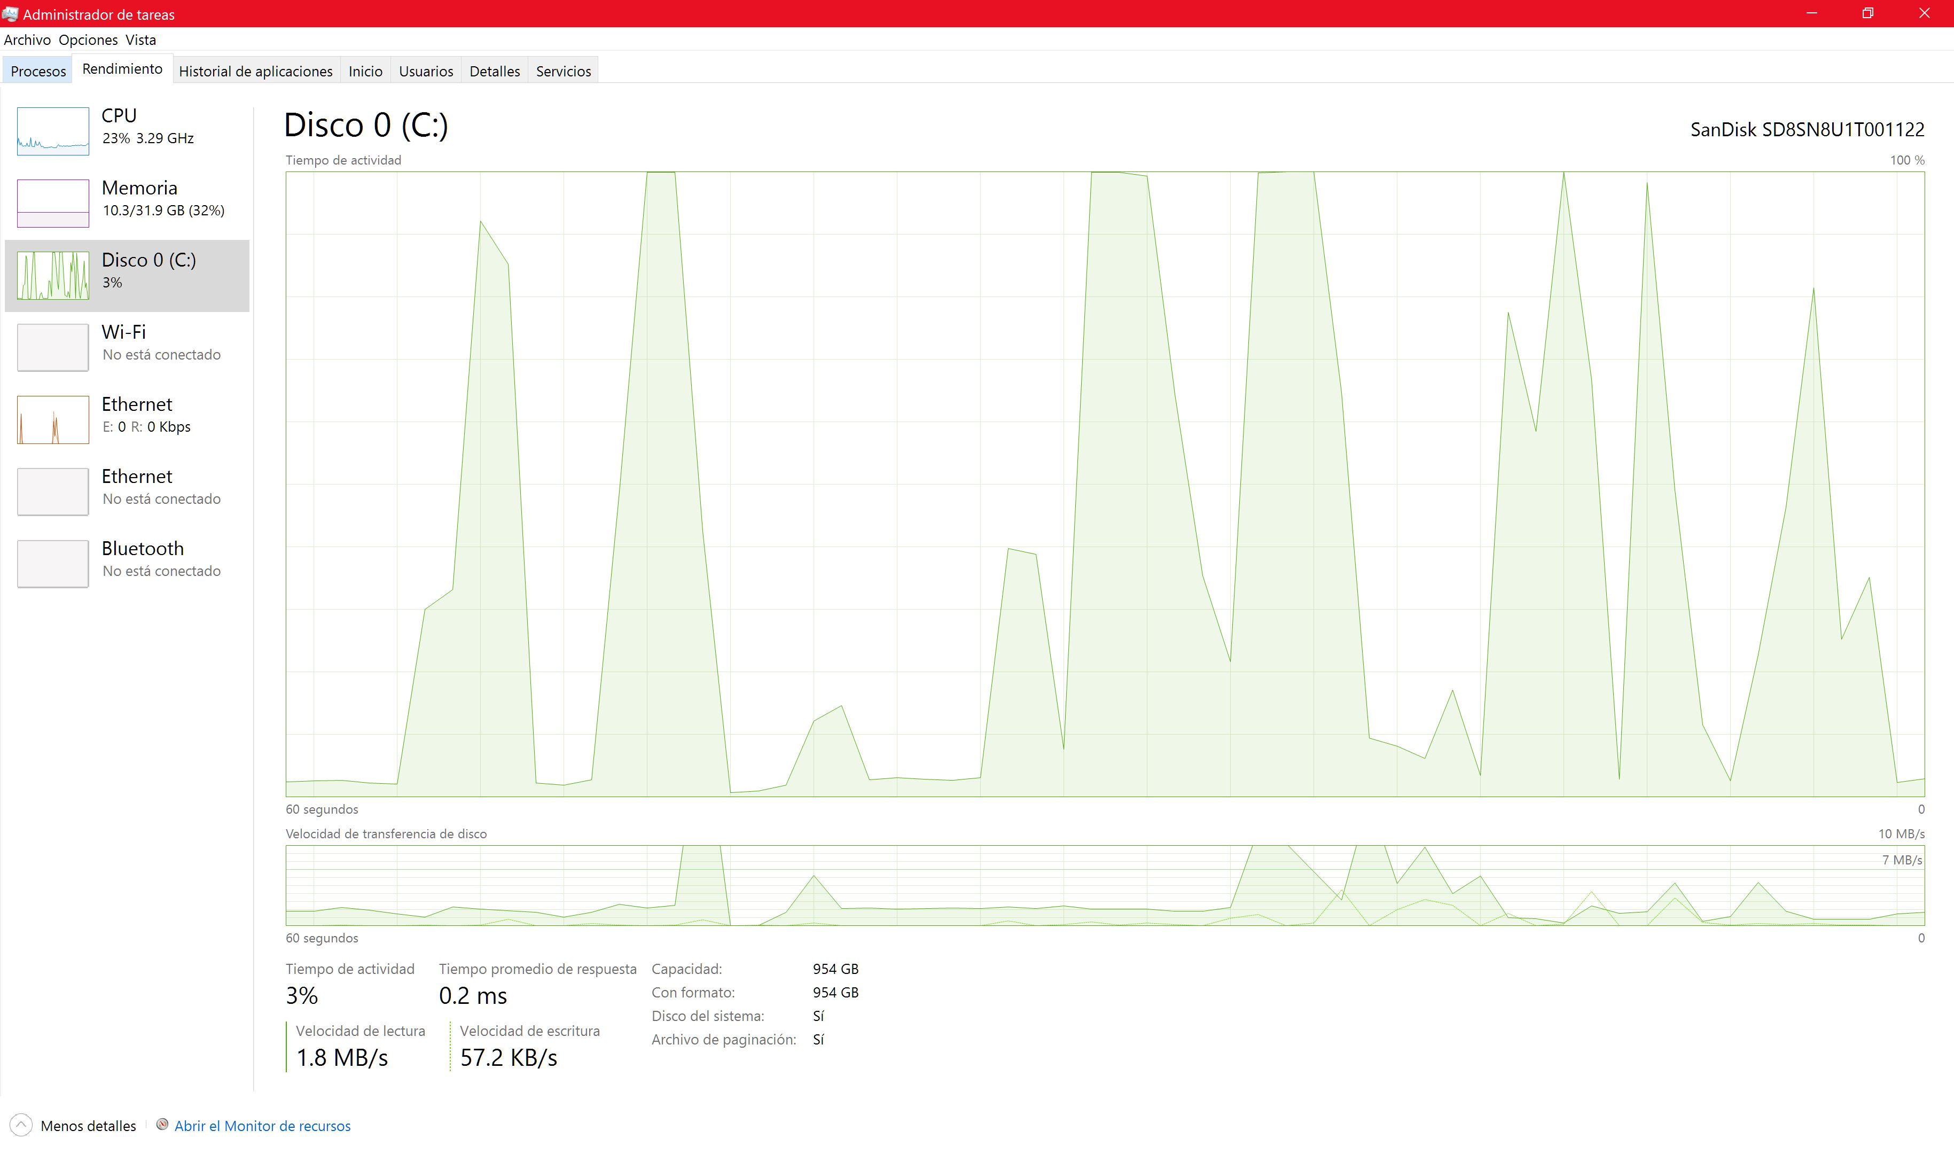Open the Opciones menu
The image size is (1954, 1154).
pos(88,40)
